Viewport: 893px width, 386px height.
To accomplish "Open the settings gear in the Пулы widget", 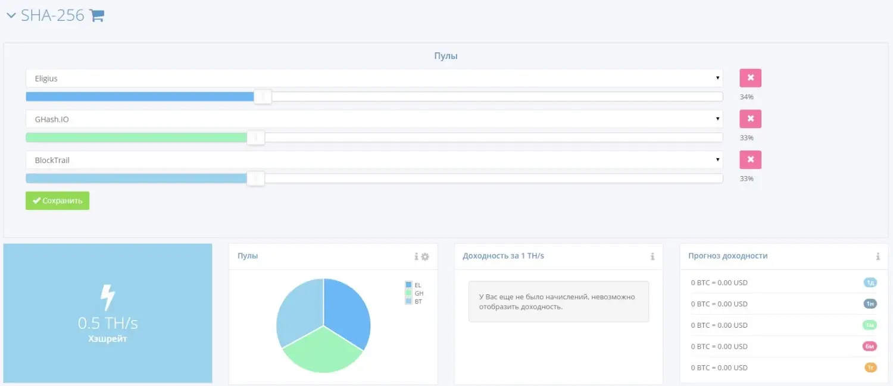I will coord(425,256).
